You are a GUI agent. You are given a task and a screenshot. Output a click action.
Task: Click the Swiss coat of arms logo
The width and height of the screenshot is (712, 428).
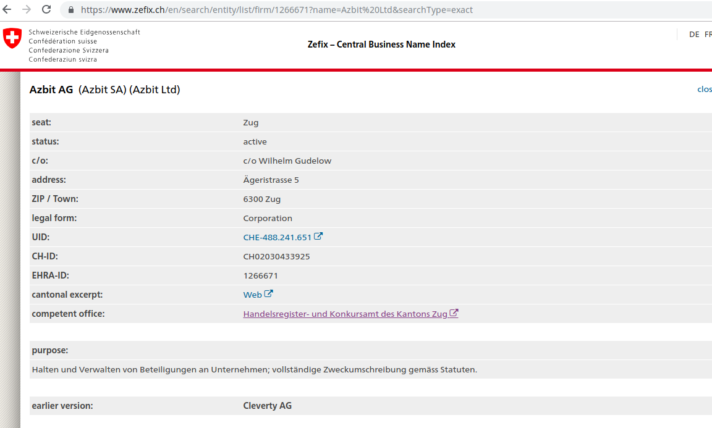[x=12, y=38]
